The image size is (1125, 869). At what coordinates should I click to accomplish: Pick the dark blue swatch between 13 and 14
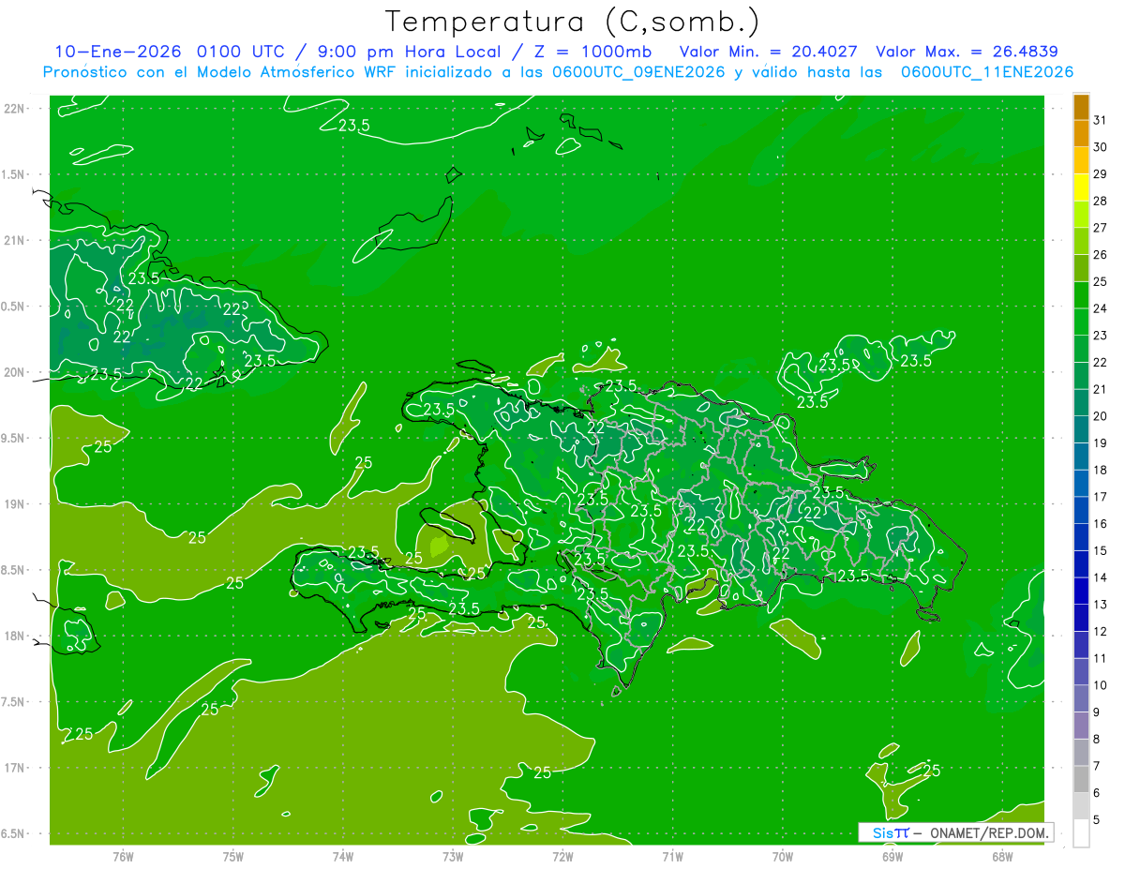coord(1081,591)
